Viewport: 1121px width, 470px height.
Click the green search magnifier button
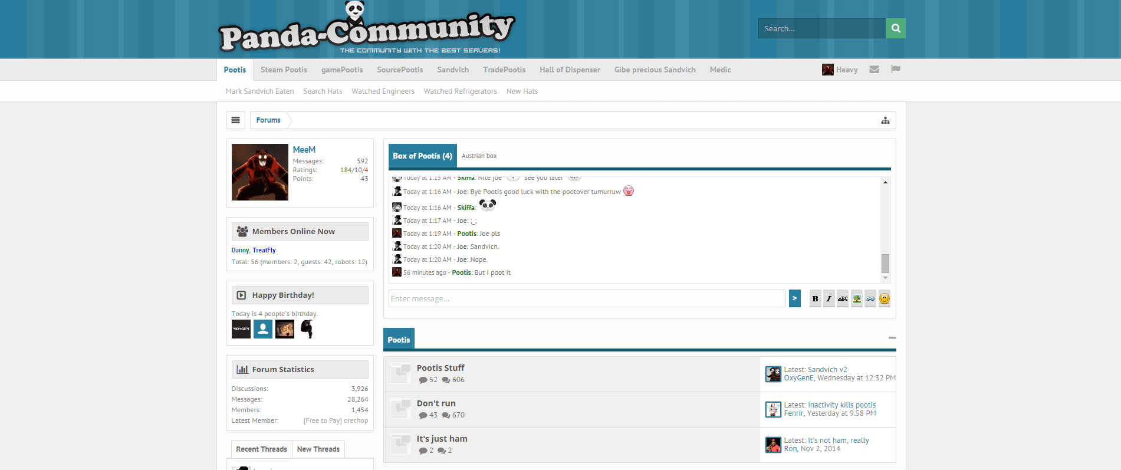point(895,28)
